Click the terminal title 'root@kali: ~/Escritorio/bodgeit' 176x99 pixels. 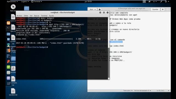point(63,13)
